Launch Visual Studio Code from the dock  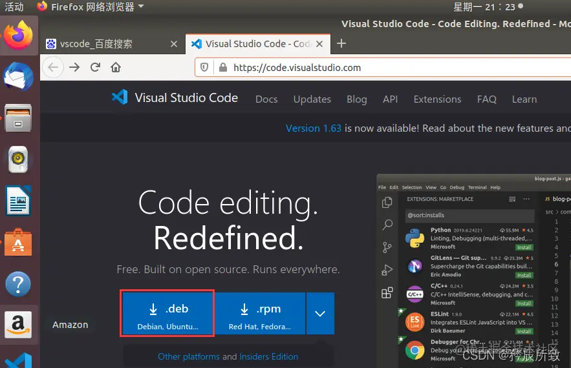tap(18, 361)
